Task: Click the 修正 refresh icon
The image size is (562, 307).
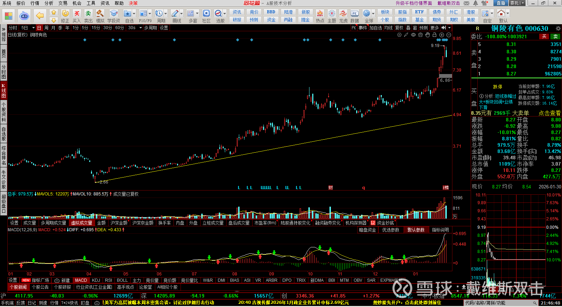Action: click(x=65, y=13)
